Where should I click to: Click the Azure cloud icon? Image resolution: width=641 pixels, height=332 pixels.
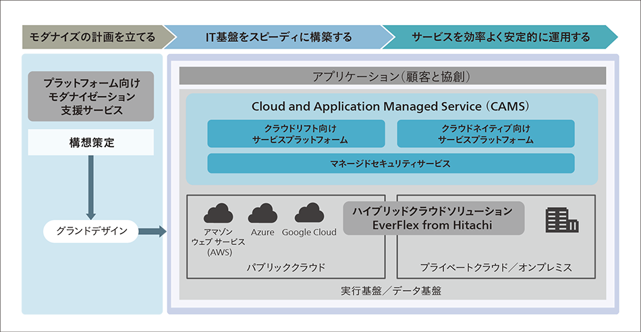[263, 213]
